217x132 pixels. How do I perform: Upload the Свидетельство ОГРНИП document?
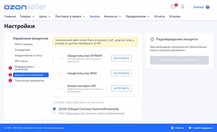click(121, 58)
